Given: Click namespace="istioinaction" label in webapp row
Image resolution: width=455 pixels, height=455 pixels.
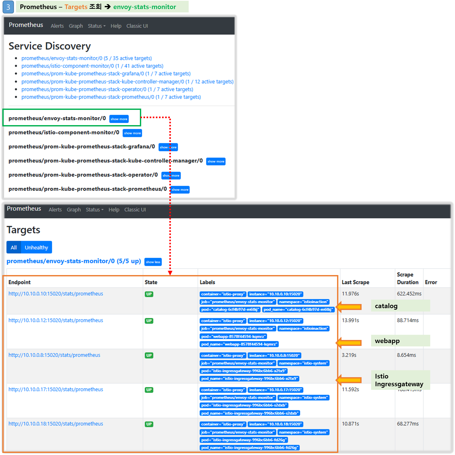Looking at the screenshot, I should click(x=304, y=329).
